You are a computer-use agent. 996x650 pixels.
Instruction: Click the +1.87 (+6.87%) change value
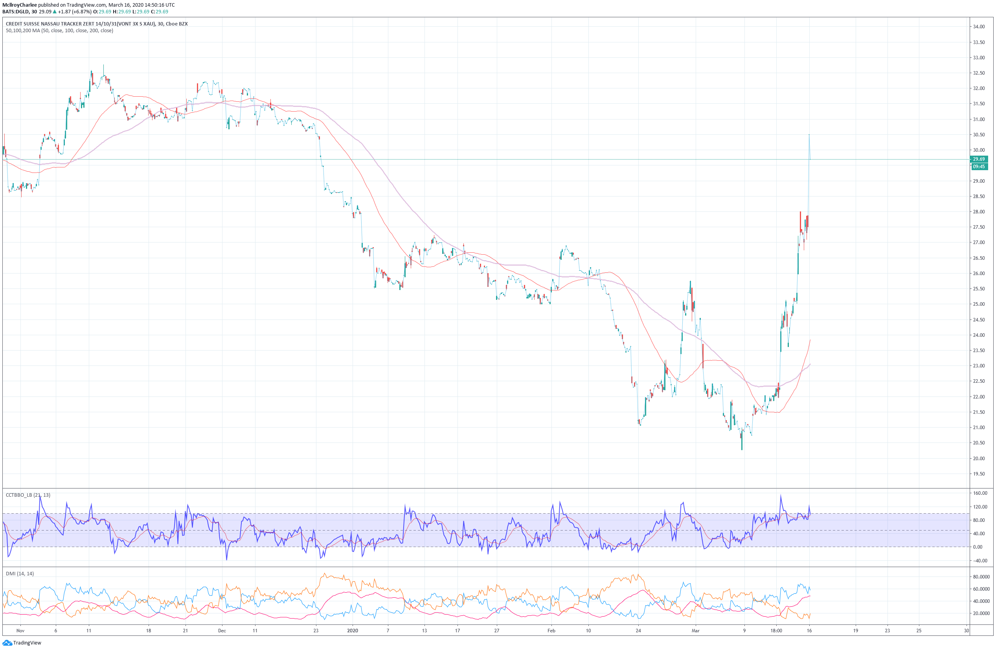[75, 12]
